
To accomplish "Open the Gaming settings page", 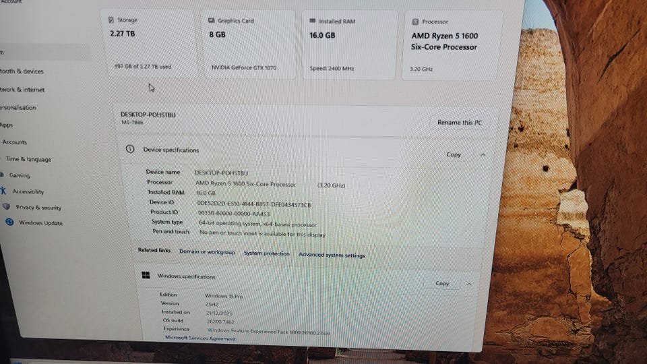I will (20, 175).
